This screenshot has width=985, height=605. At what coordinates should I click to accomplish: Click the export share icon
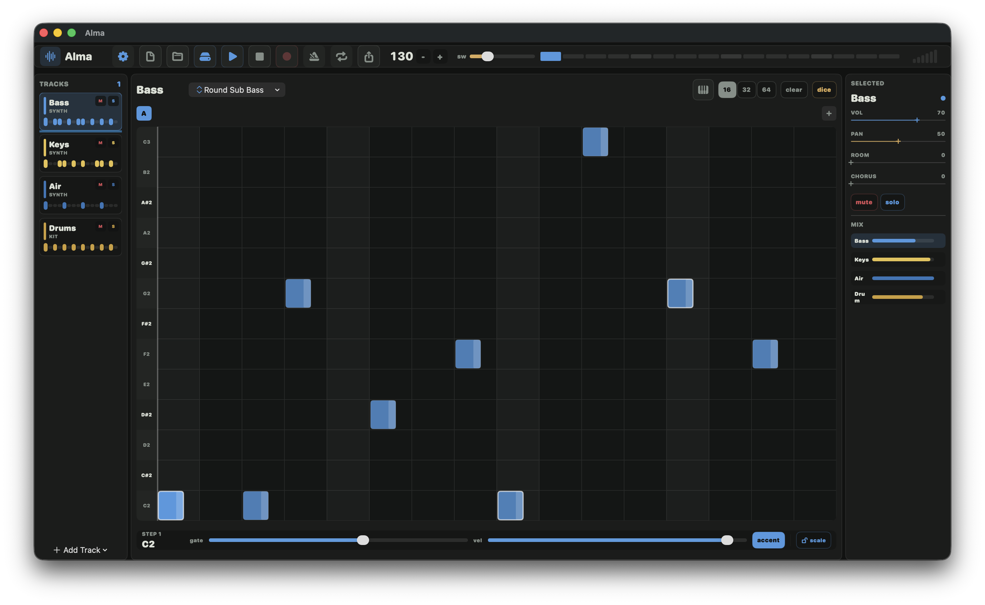tap(369, 56)
